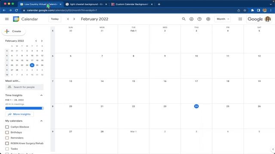Open February 14 in the month grid
This screenshot has width=275, height=154.
[102, 81]
